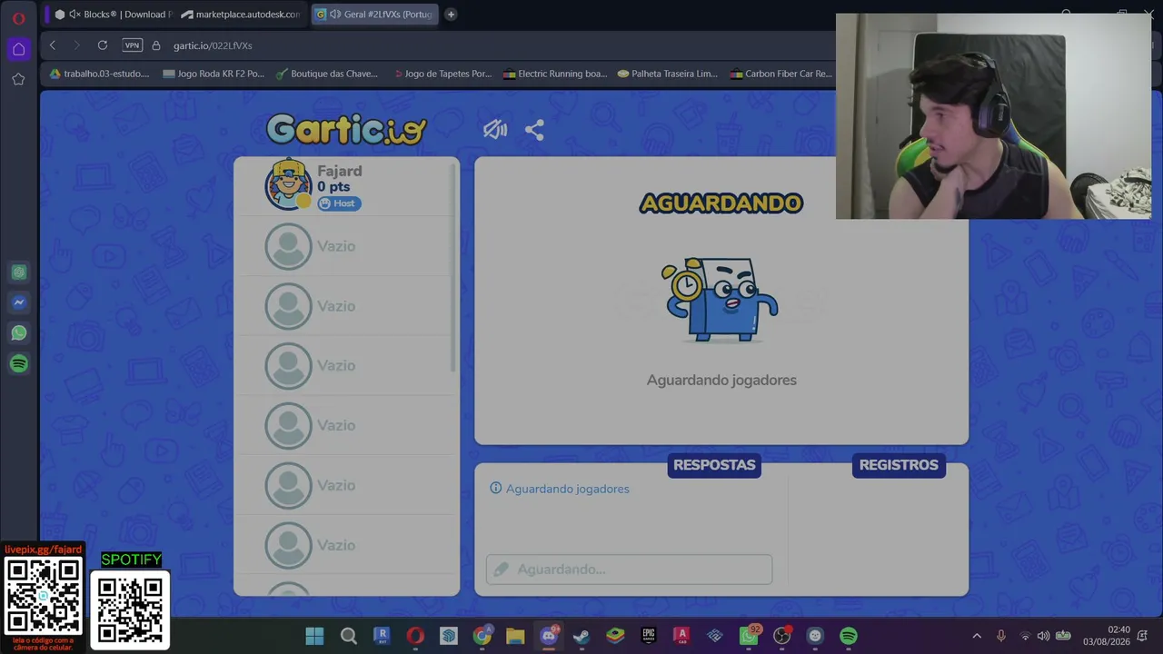Unmute the Gartic sound icon

click(x=495, y=130)
